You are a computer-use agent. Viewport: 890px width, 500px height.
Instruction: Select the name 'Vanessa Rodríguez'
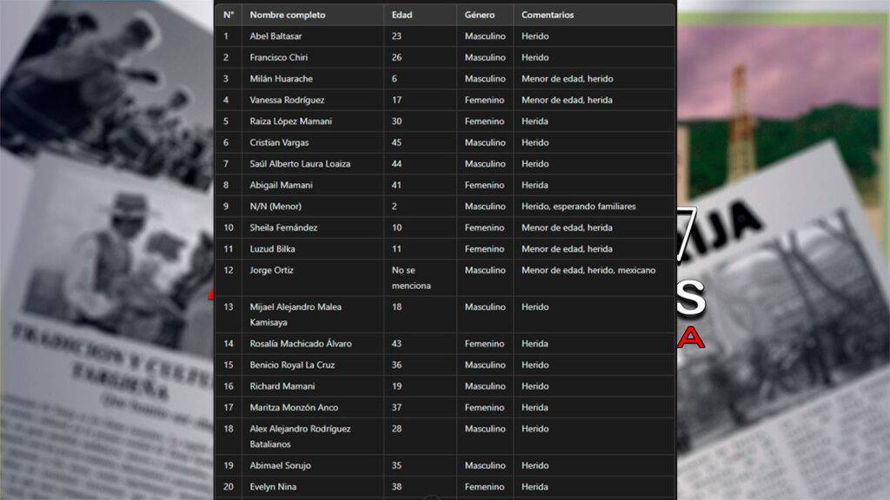click(287, 100)
